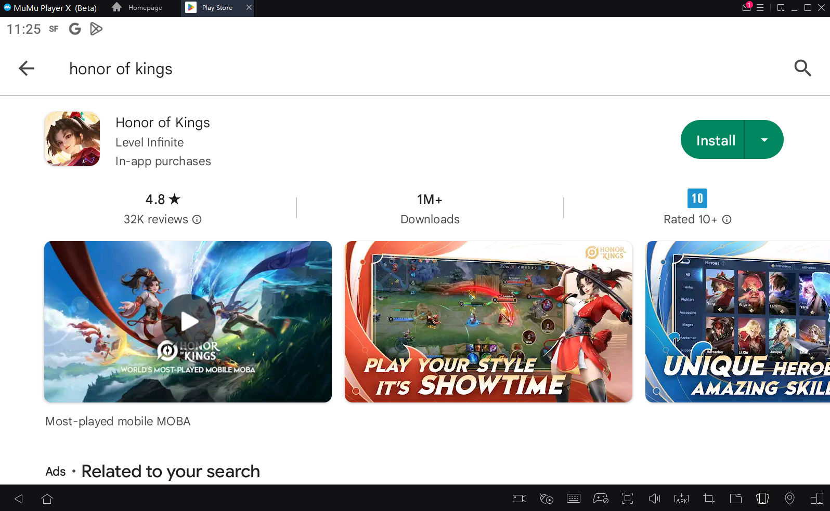Image resolution: width=830 pixels, height=511 pixels.
Task: Click the 'Most-played mobile MOBA' description
Action: (118, 421)
